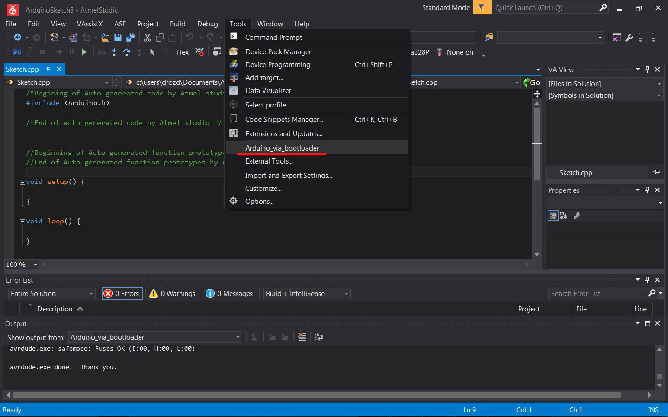Click the Copy icon in toolbar

160,38
